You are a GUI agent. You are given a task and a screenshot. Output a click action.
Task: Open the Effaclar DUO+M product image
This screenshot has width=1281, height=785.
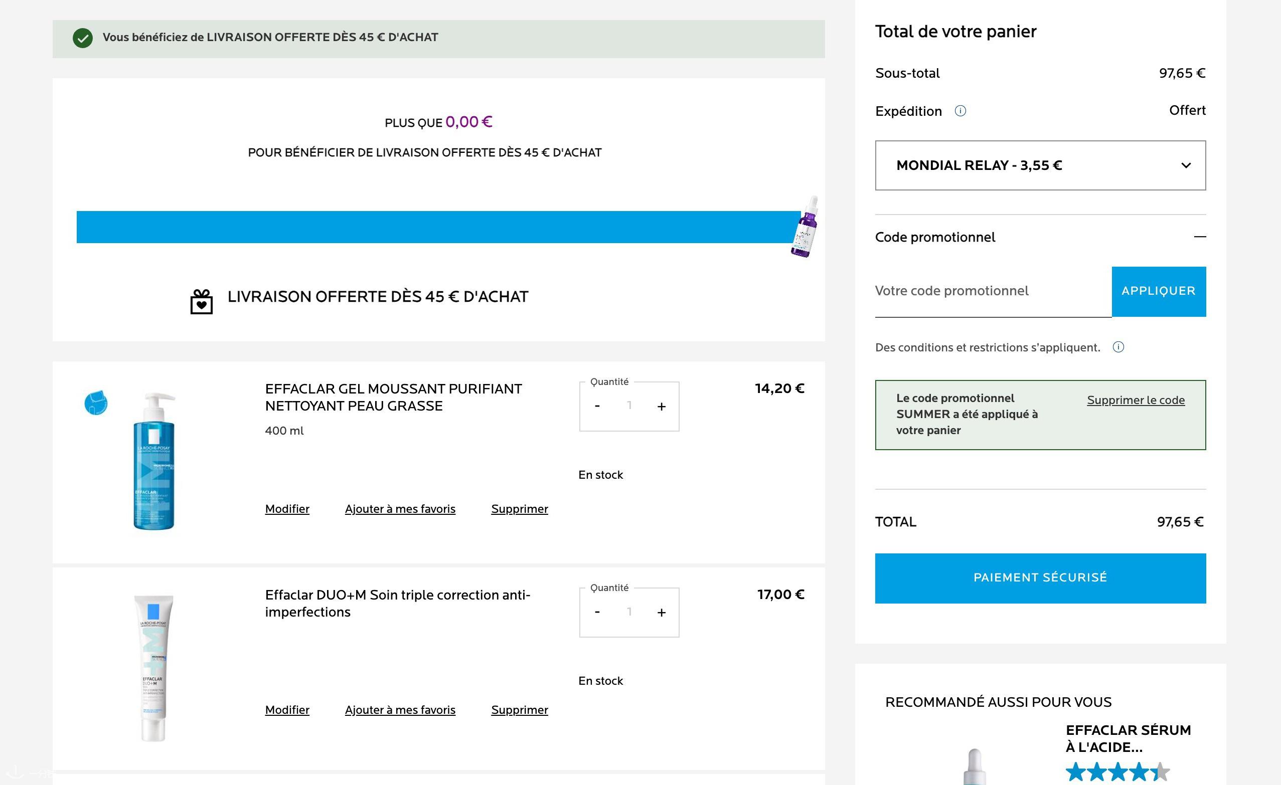pos(154,668)
